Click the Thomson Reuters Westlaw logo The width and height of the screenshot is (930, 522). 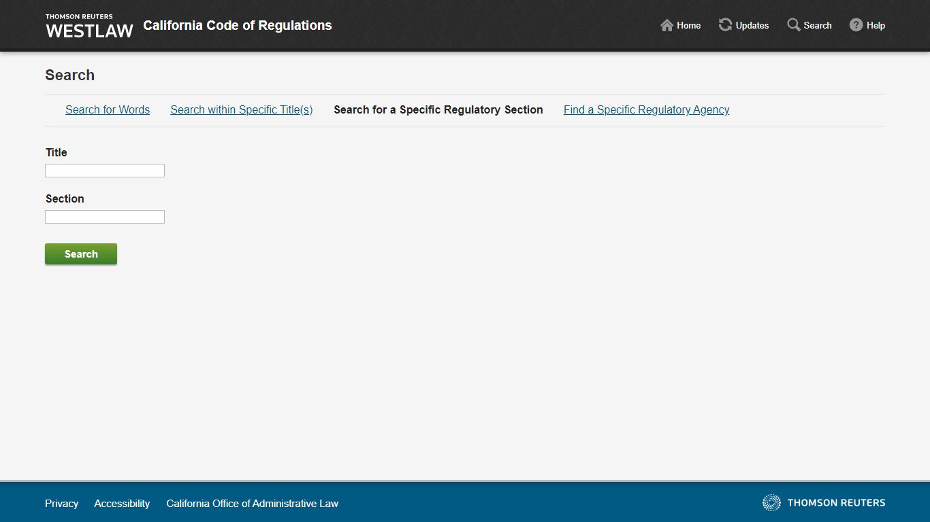[x=89, y=26]
